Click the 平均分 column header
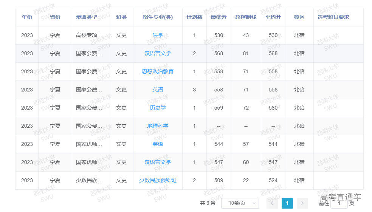 [273, 17]
